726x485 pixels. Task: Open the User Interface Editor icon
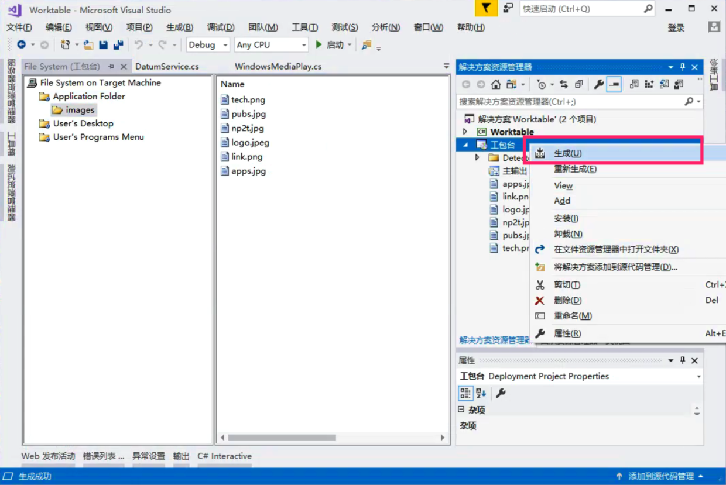(x=679, y=84)
